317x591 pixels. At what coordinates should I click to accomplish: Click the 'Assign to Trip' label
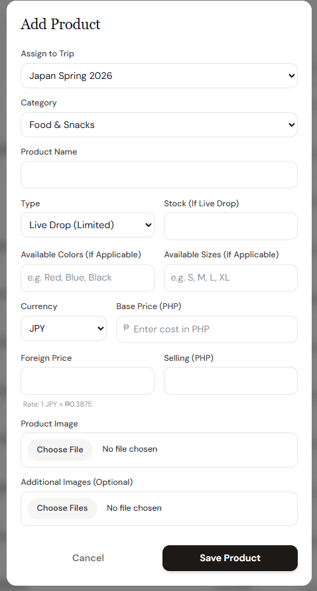coord(48,54)
